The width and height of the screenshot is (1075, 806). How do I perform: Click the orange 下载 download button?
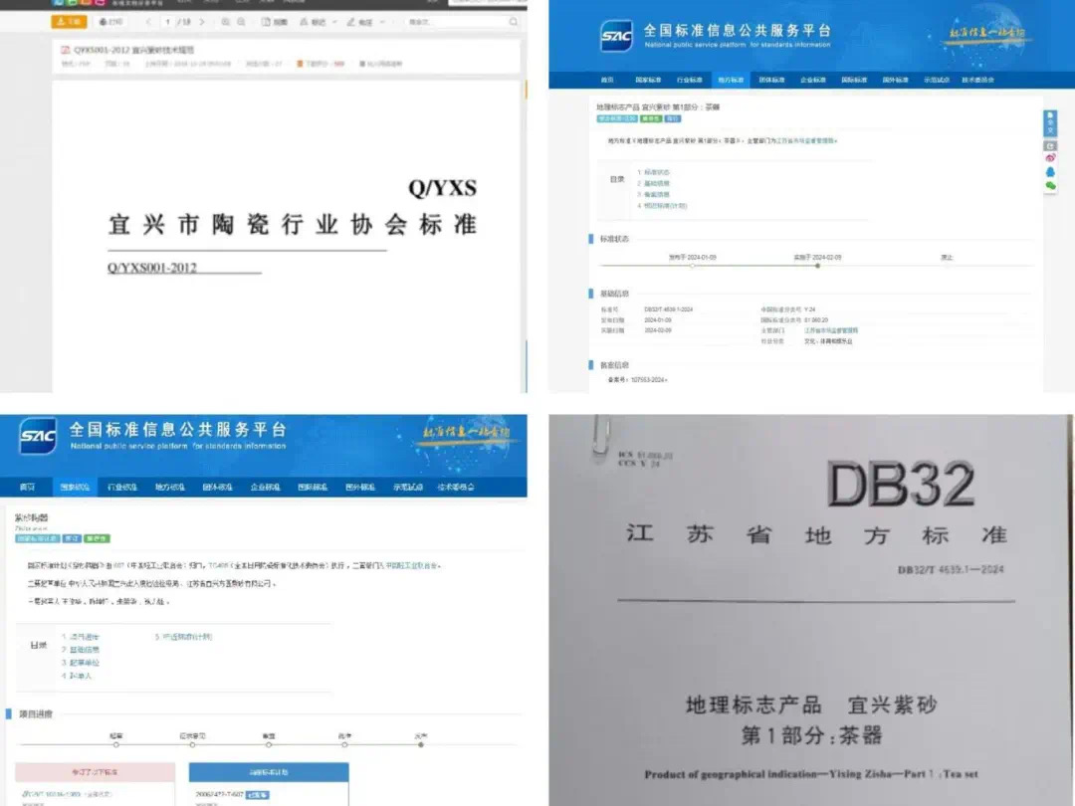[x=68, y=21]
